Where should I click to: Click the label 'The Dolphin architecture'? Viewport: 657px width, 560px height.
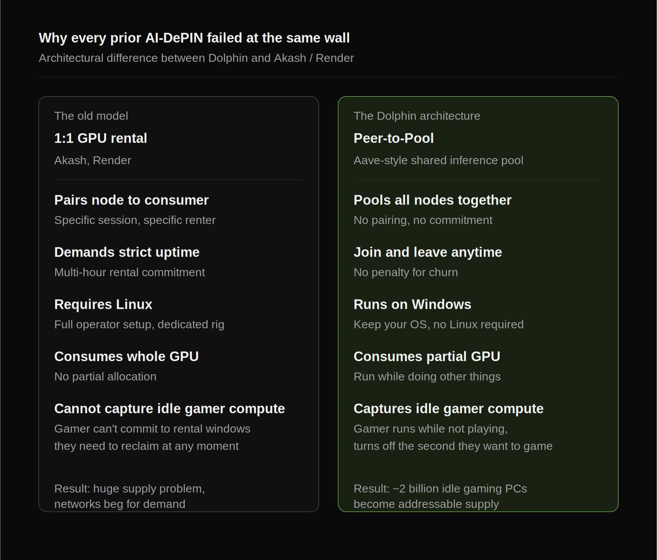417,116
